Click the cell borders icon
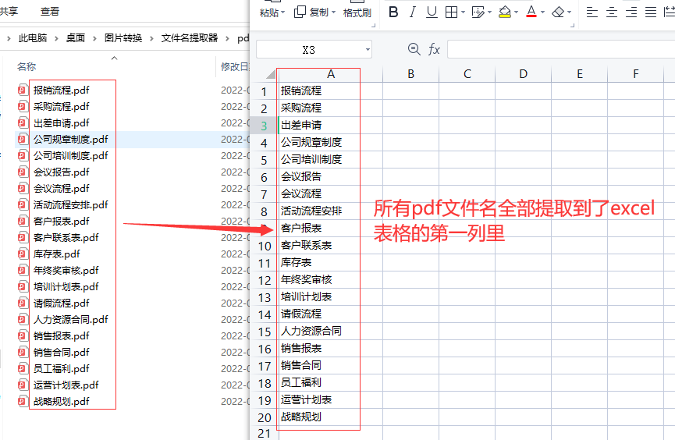Viewport: 675px width, 440px height. click(x=451, y=12)
